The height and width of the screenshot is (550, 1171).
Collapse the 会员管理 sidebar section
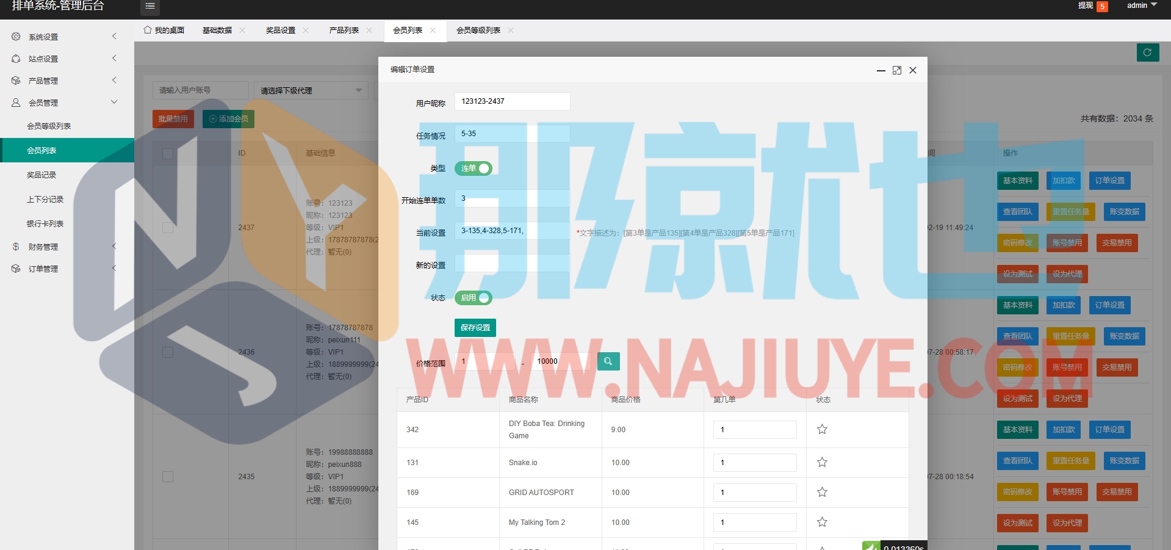[64, 103]
